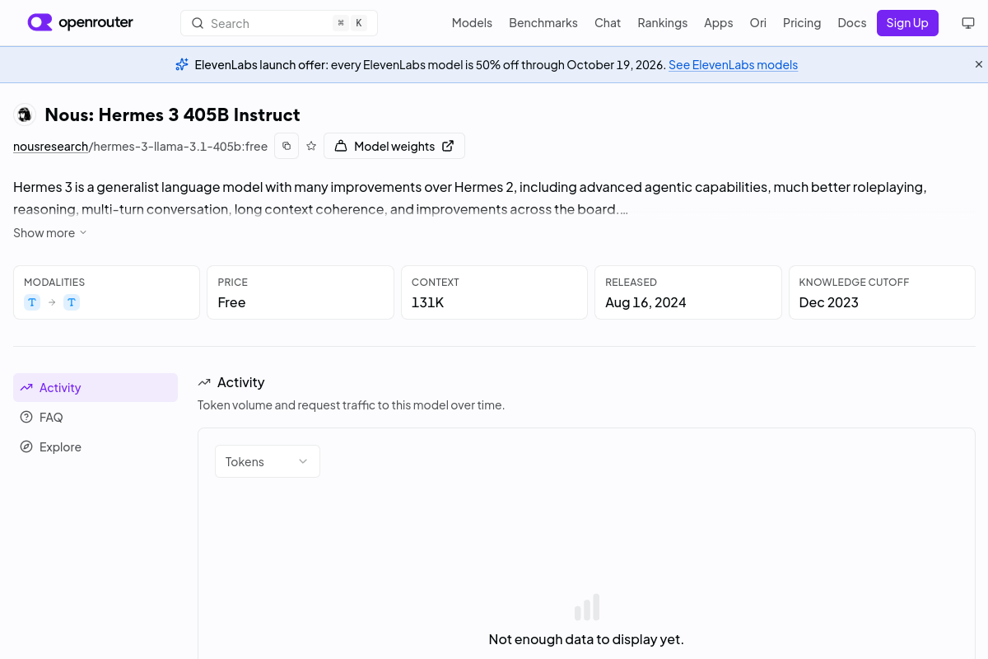Copy the model slug to the clipboard

point(287,146)
